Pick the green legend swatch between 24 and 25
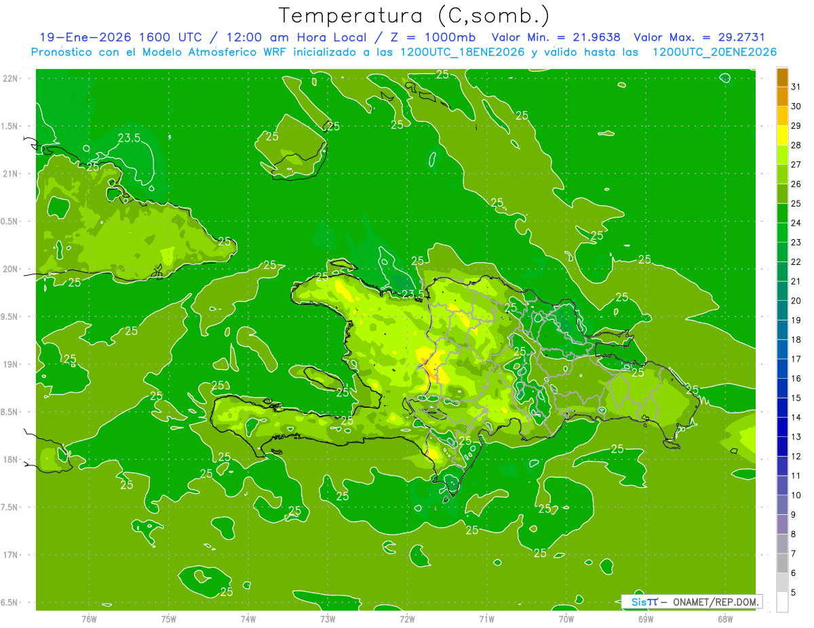 tap(782, 213)
